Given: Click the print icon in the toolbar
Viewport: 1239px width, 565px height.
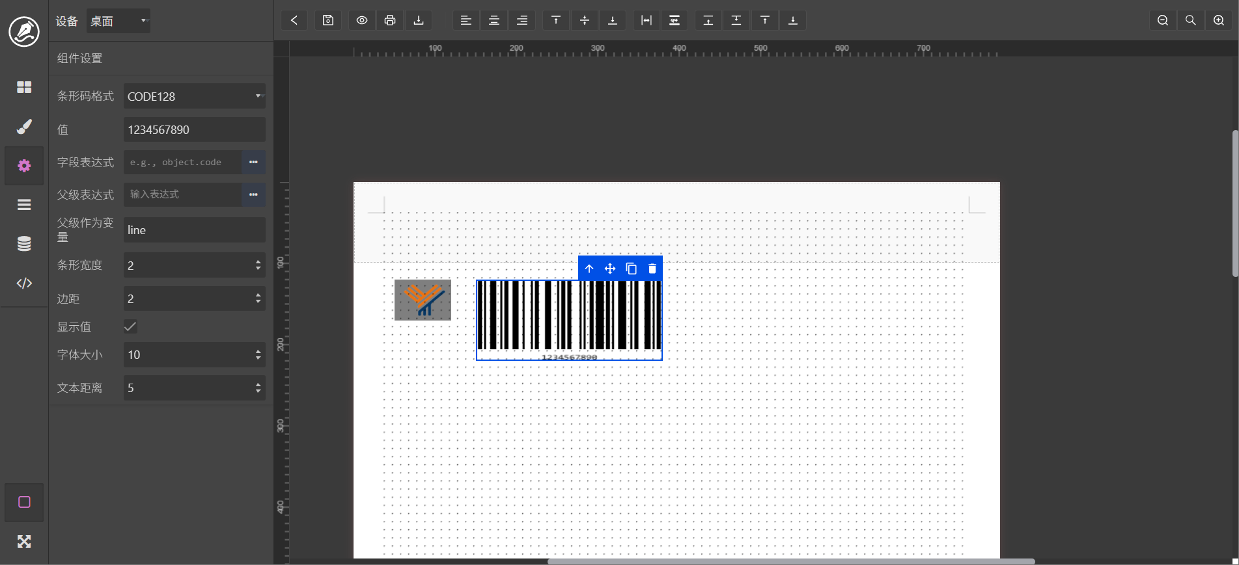Looking at the screenshot, I should (x=390, y=20).
